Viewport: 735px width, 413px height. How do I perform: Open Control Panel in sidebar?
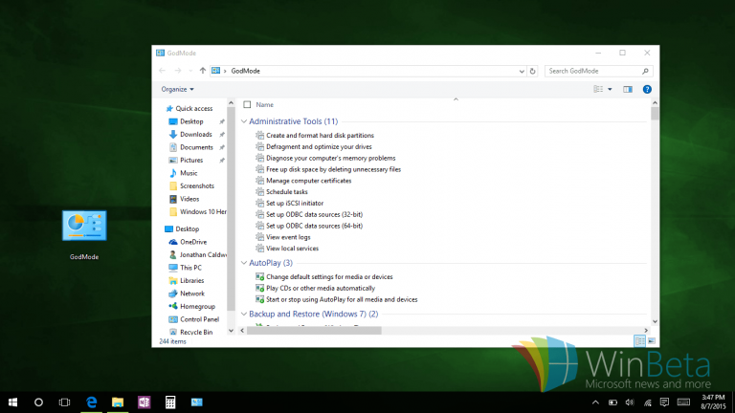tap(199, 319)
